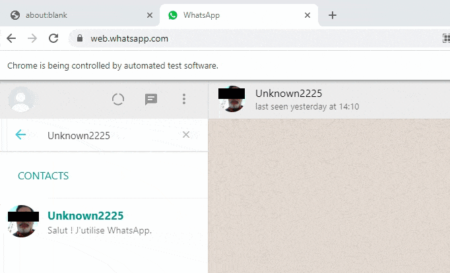Viewport: 450px width, 273px height.
Task: Click the back arrow in search bar
Action: pyautogui.click(x=20, y=135)
